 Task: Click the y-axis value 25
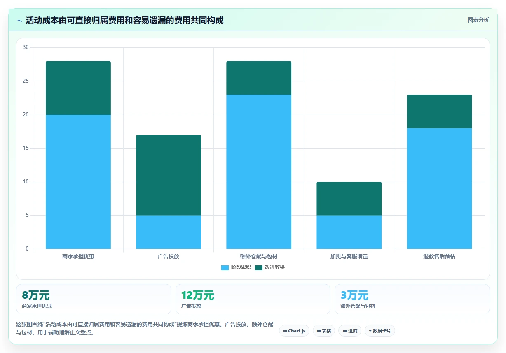pyautogui.click(x=26, y=81)
